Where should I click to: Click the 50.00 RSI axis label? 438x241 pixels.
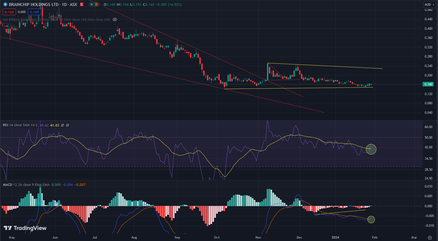[x=429, y=138]
